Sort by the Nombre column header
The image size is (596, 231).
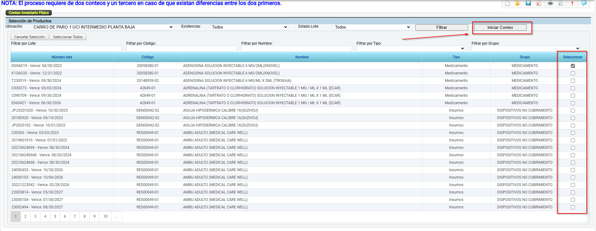coord(302,57)
